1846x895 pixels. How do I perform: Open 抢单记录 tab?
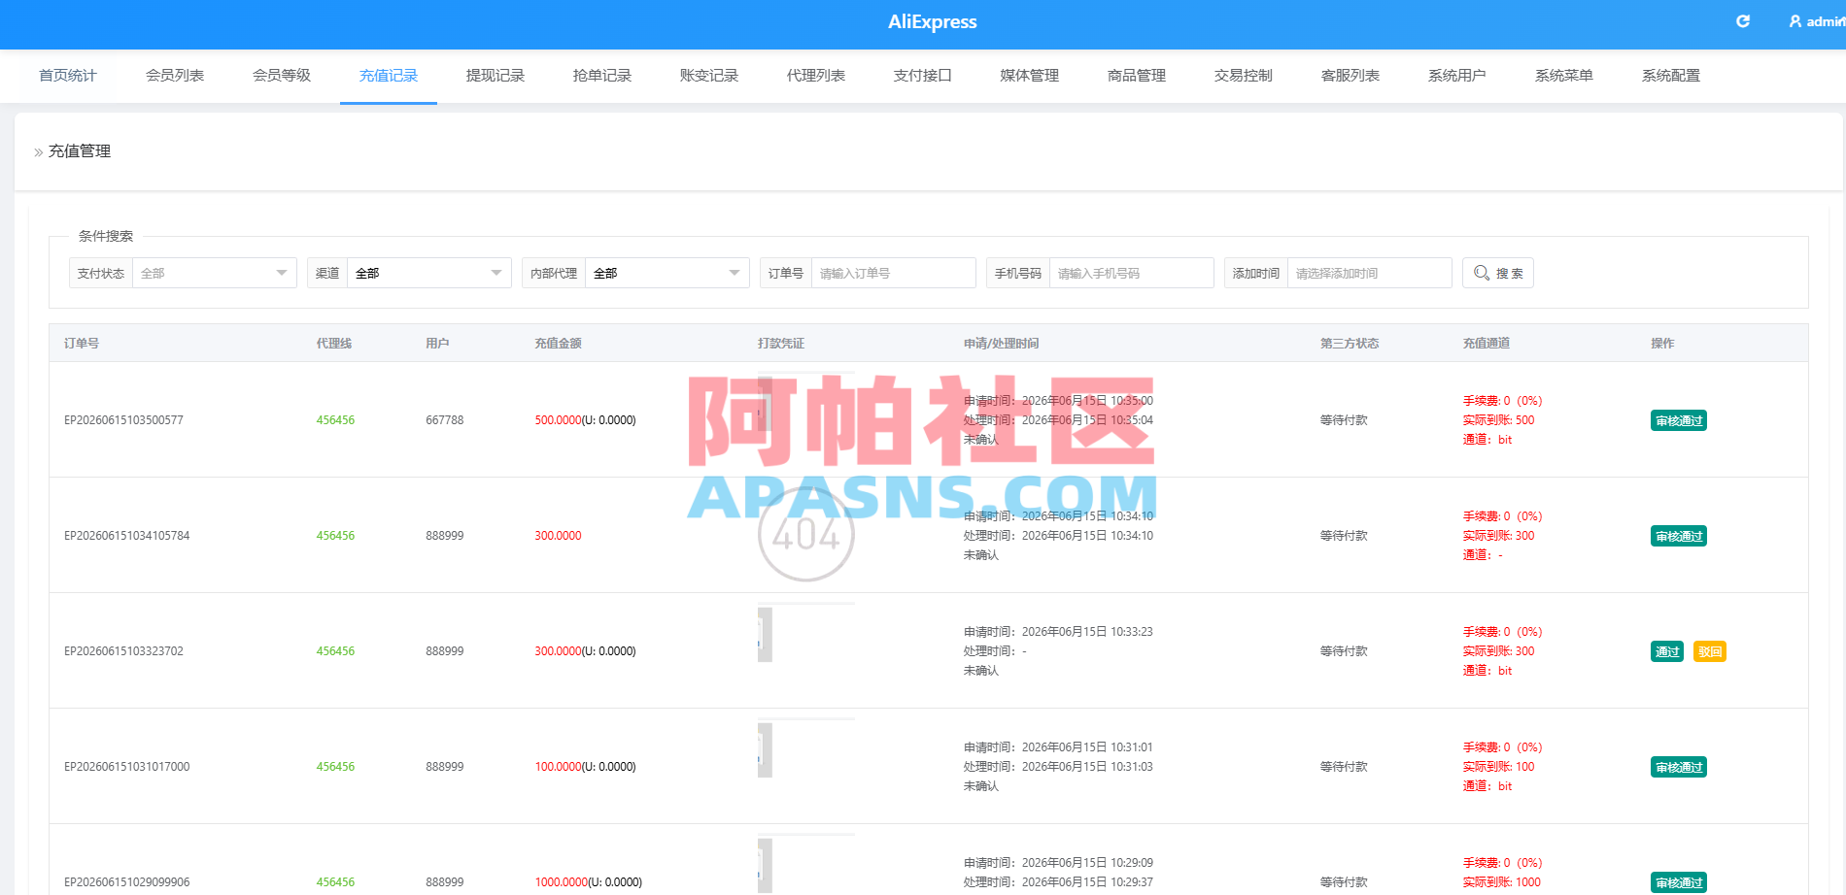click(602, 76)
